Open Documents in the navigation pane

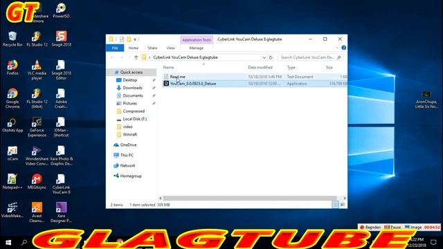pos(133,95)
